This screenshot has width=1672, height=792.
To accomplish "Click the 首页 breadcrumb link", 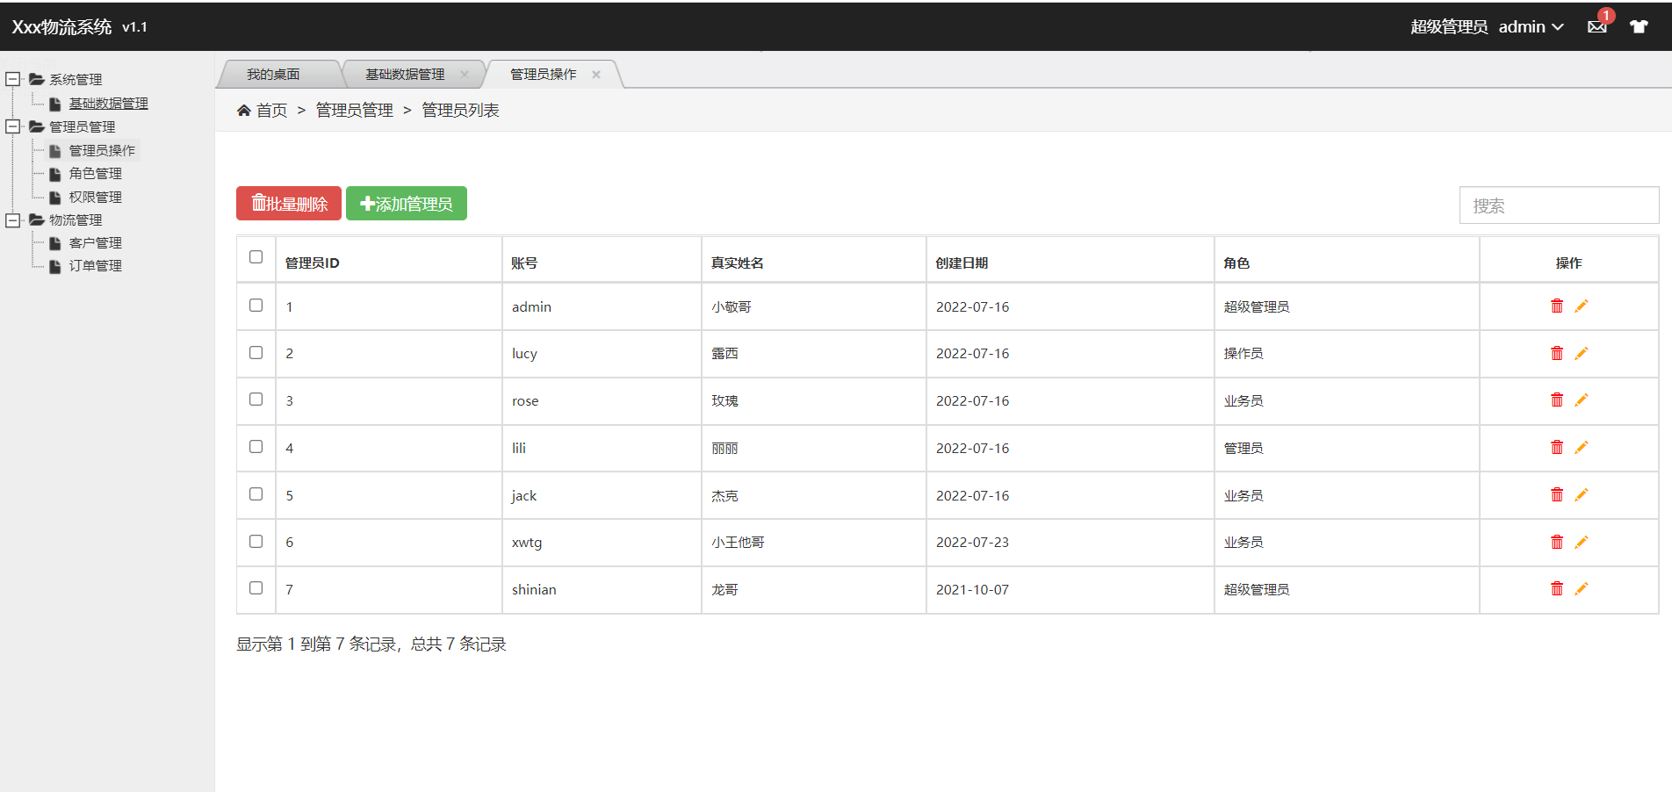I will pos(272,110).
